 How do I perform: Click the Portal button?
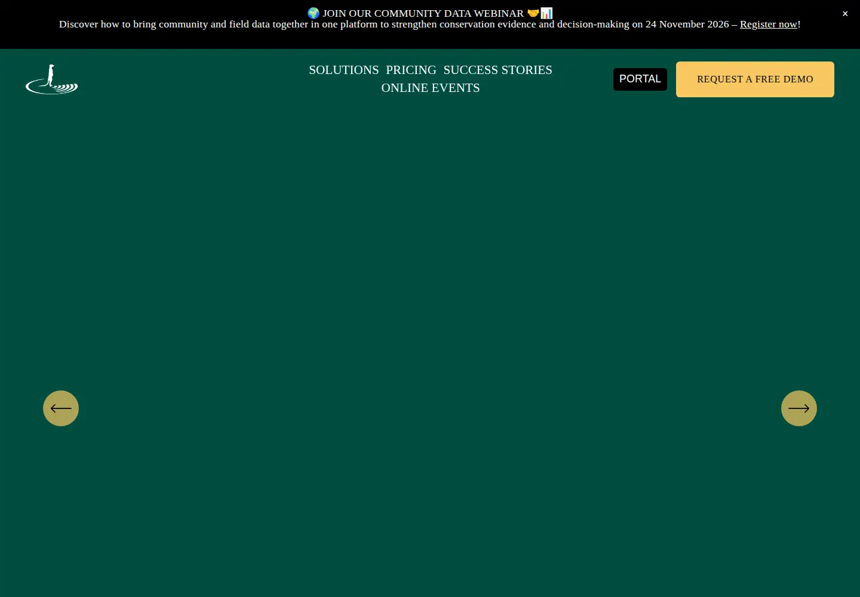640,79
